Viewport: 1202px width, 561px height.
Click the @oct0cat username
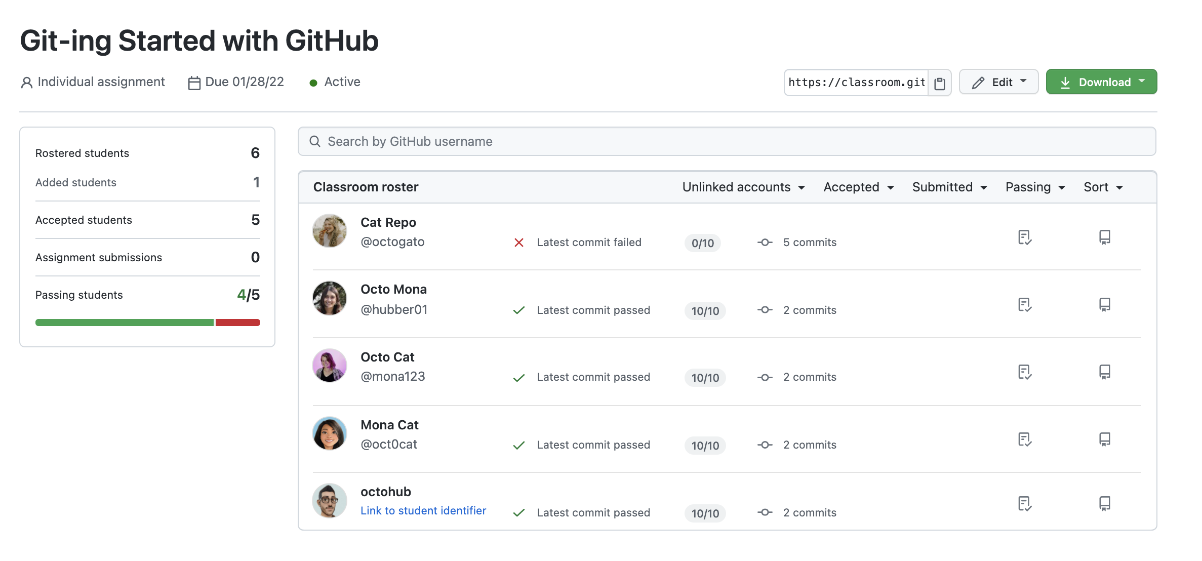pyautogui.click(x=389, y=445)
